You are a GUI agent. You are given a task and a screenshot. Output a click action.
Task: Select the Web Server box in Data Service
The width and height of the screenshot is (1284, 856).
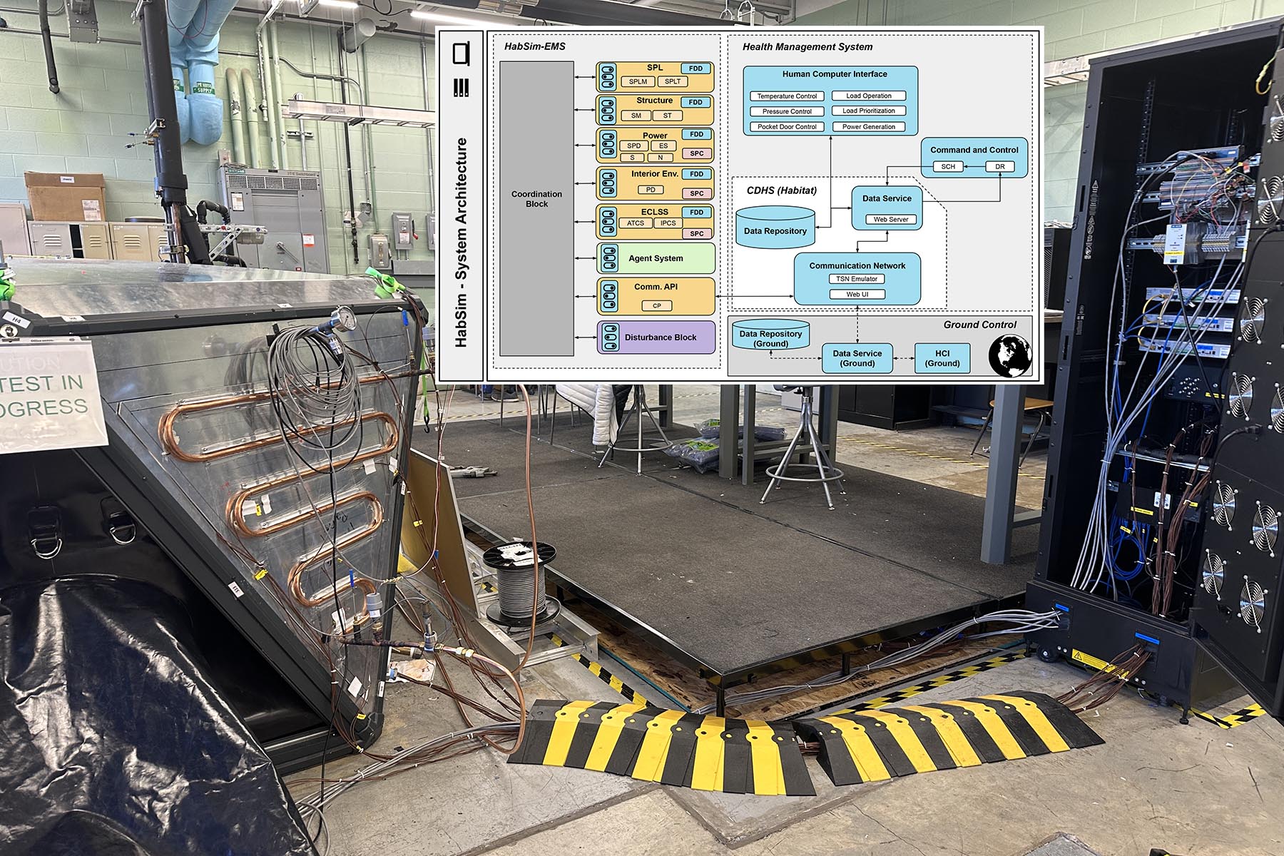(x=890, y=219)
